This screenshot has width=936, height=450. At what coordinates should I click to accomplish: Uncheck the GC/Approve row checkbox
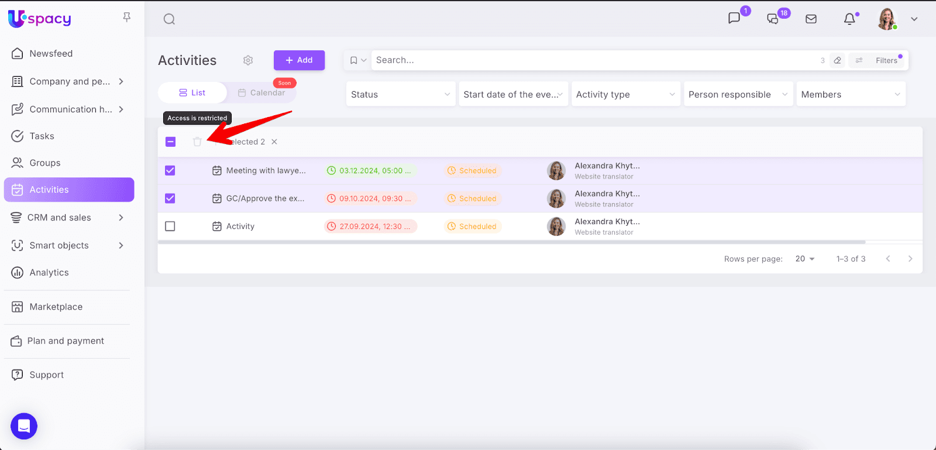(170, 198)
